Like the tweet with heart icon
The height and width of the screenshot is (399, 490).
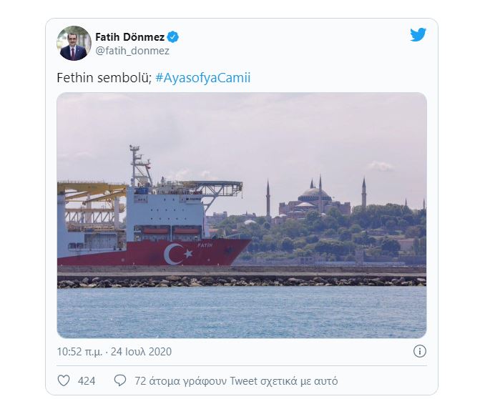click(x=64, y=380)
